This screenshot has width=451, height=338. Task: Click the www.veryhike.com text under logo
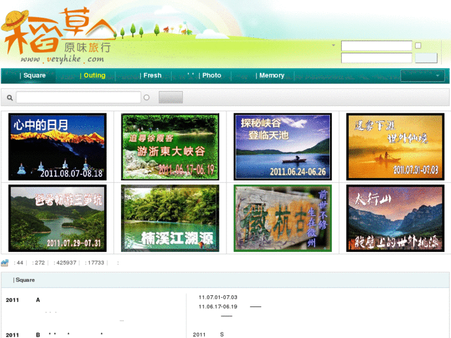[x=62, y=59]
